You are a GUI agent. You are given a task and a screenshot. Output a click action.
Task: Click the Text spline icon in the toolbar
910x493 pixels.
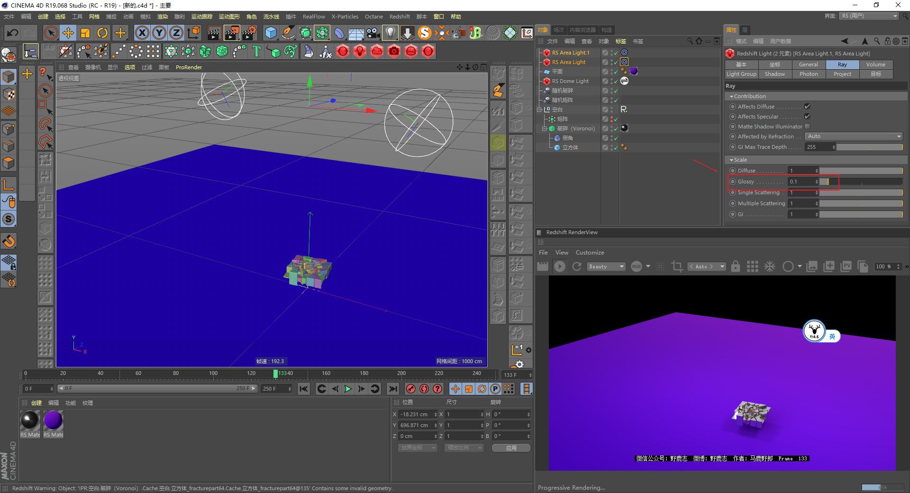point(256,51)
